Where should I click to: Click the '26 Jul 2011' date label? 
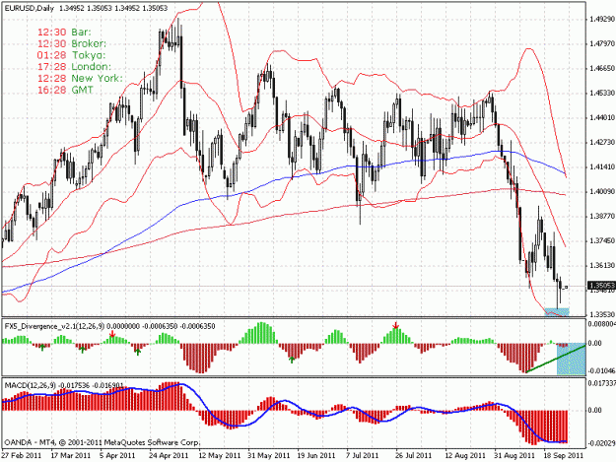(412, 455)
